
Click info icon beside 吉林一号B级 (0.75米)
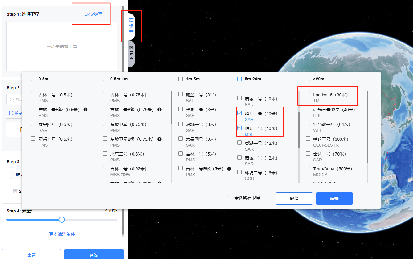coord(159,110)
